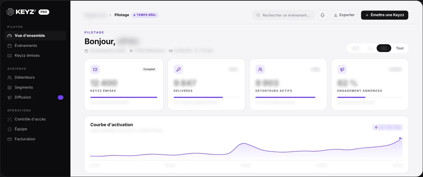Click the Rechercher un événement search field
The image size is (423, 177).
283,15
